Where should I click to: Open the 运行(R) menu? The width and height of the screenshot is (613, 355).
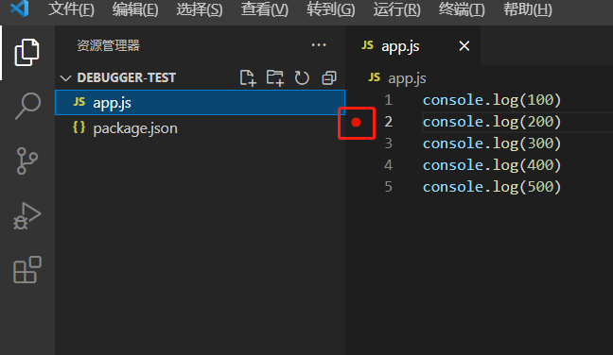(x=396, y=9)
